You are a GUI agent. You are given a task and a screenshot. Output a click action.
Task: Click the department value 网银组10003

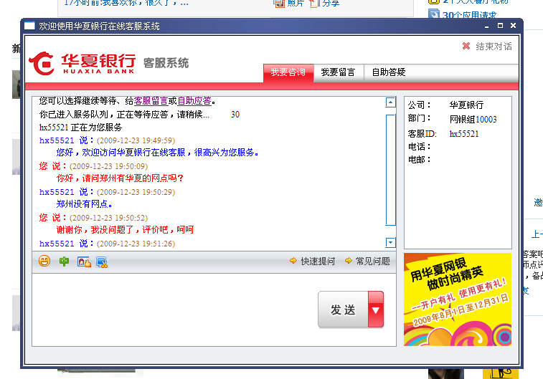pos(473,120)
